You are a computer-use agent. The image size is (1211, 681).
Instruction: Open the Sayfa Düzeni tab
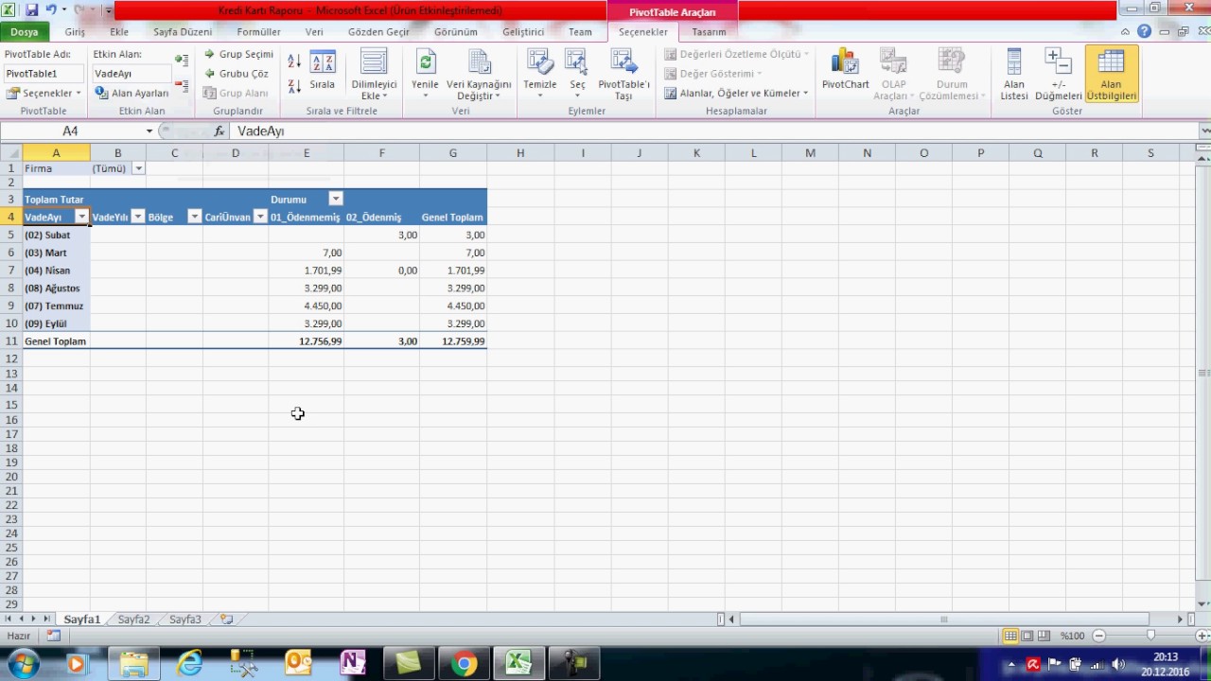pyautogui.click(x=183, y=31)
